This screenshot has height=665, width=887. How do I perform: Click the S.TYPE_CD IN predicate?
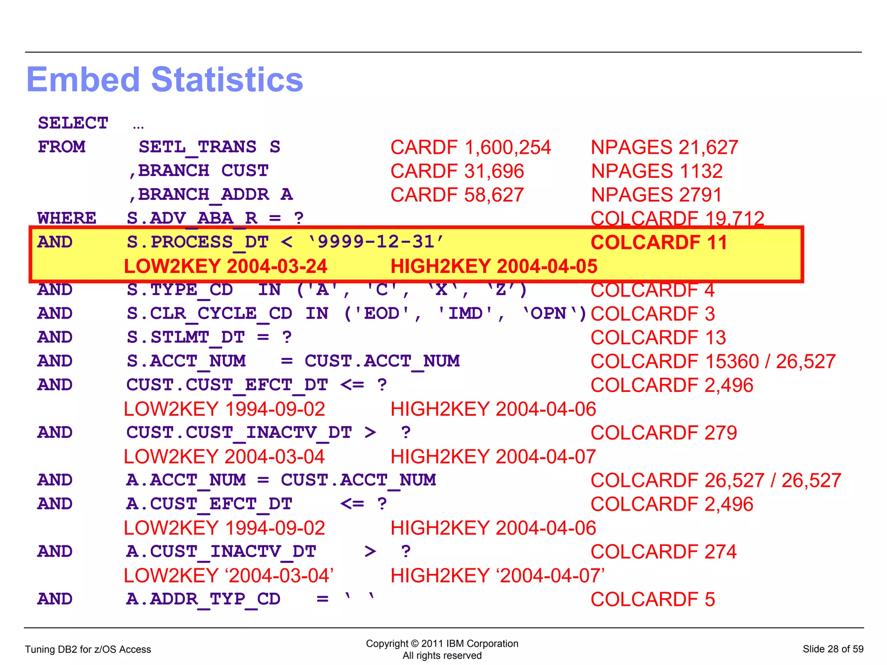click(x=327, y=290)
